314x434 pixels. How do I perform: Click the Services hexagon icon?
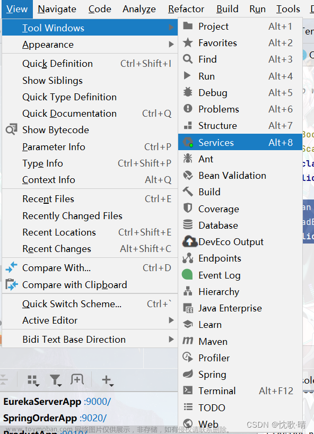point(188,142)
